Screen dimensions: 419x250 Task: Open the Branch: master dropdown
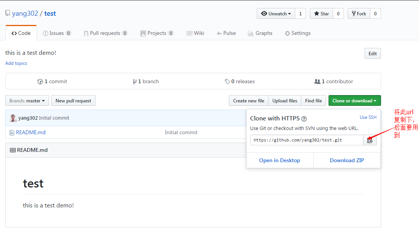click(27, 101)
